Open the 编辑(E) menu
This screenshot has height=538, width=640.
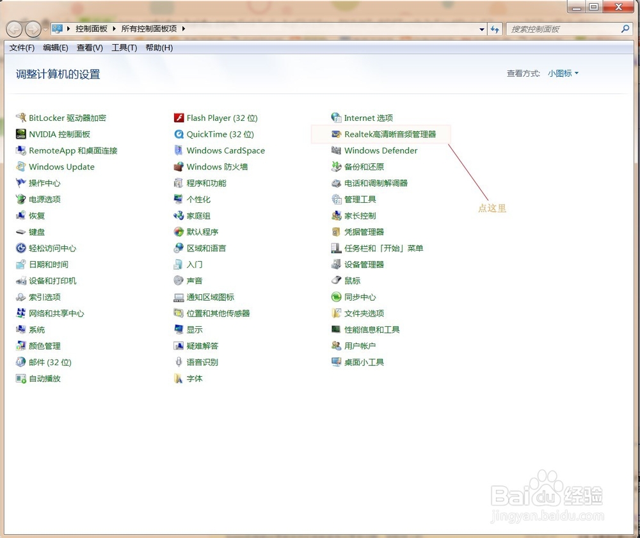coord(56,48)
